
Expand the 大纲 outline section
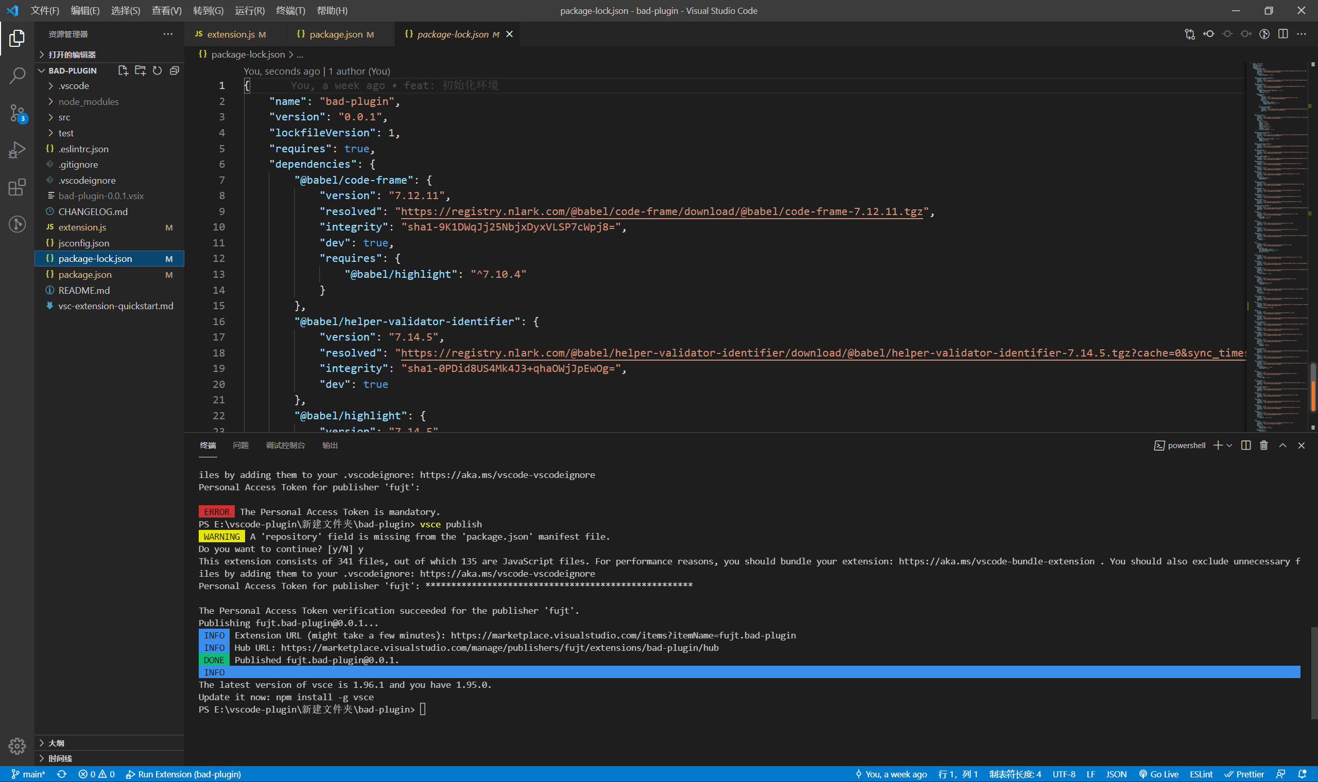(x=56, y=743)
